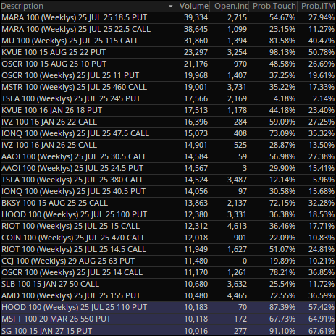Select the MARA 22.5 CALL row
Screen dimensions: 336x336
168,29
